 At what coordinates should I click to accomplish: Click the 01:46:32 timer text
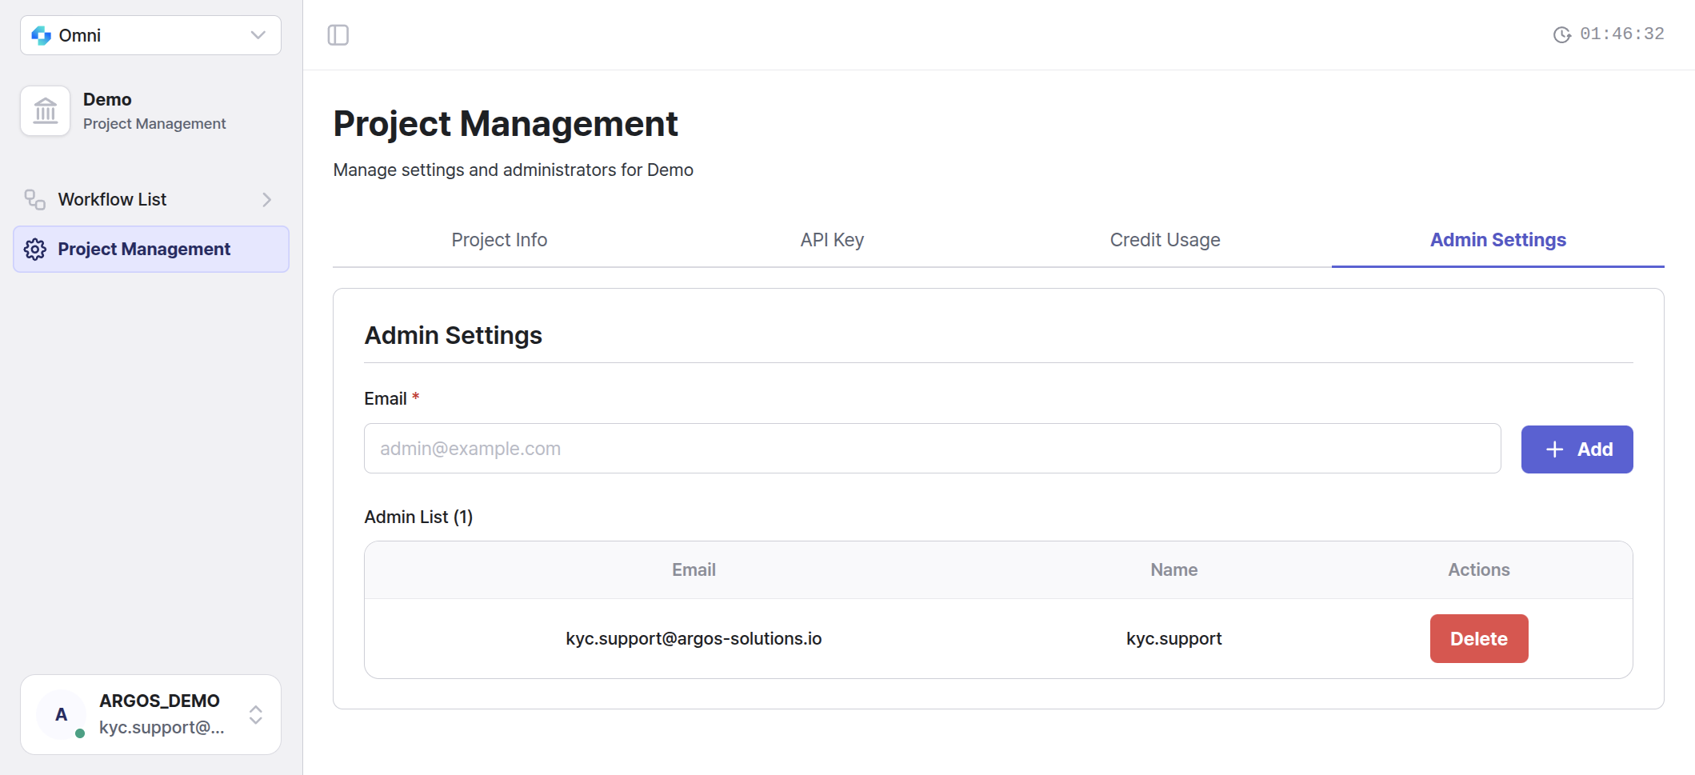point(1621,34)
